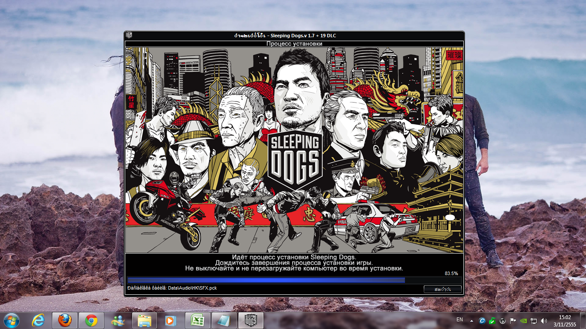Click the blue installation progress bar
The height and width of the screenshot is (329, 586).
point(294,280)
